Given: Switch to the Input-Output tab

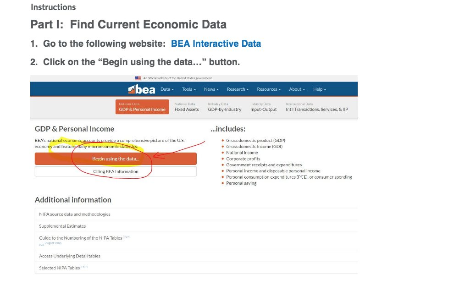Looking at the screenshot, I should pos(263,107).
